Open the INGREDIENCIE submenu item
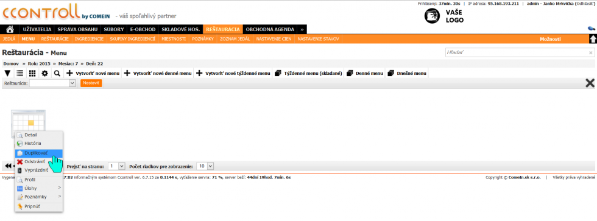 pyautogui.click(x=89, y=39)
